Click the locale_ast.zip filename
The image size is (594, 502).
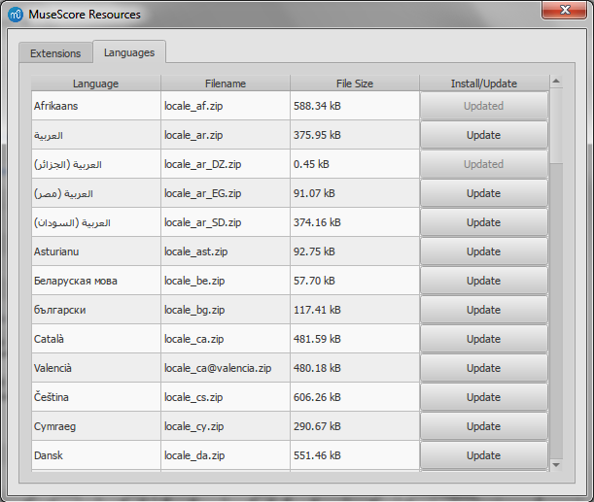point(195,251)
